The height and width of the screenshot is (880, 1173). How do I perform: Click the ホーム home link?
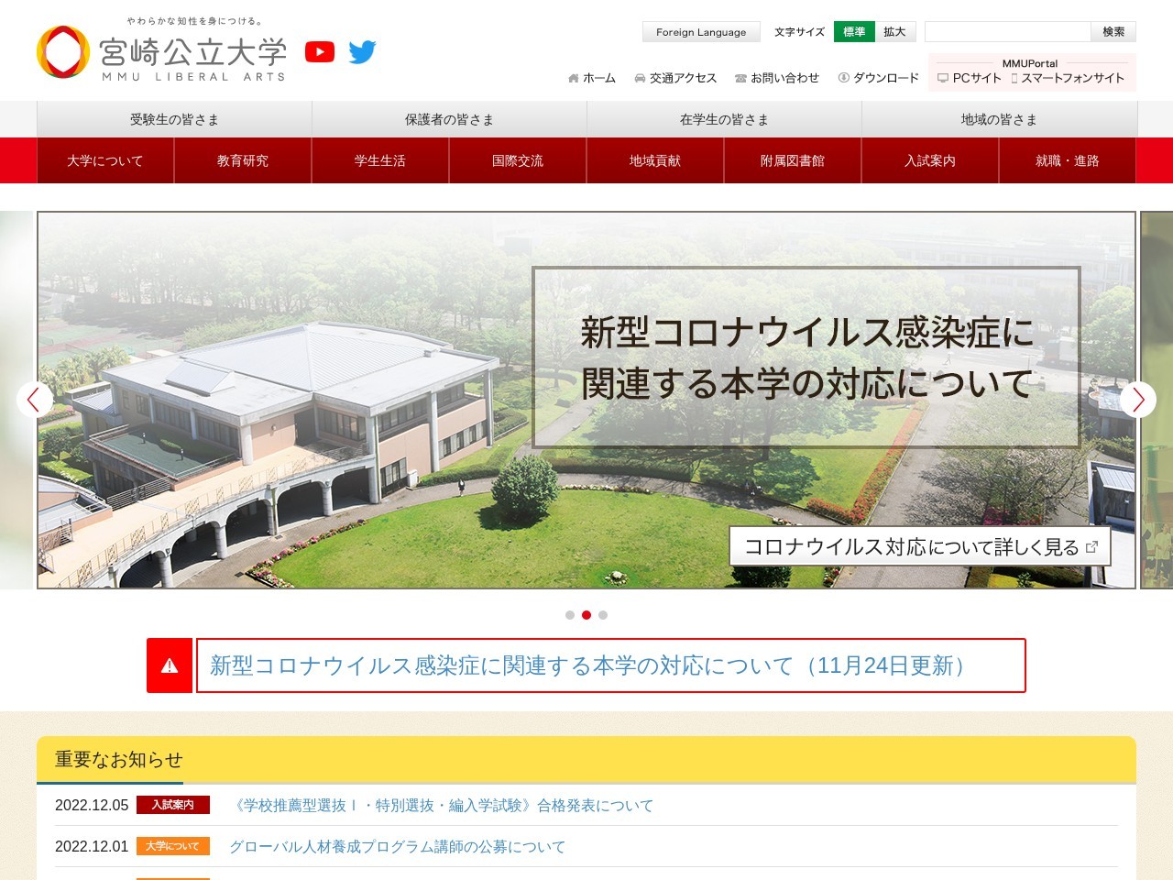coord(592,78)
